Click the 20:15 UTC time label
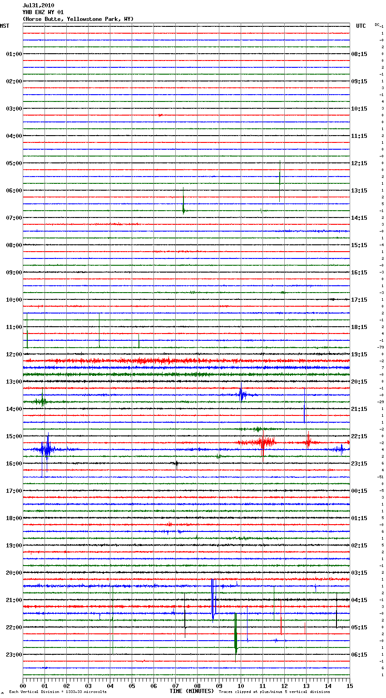 [x=359, y=382]
